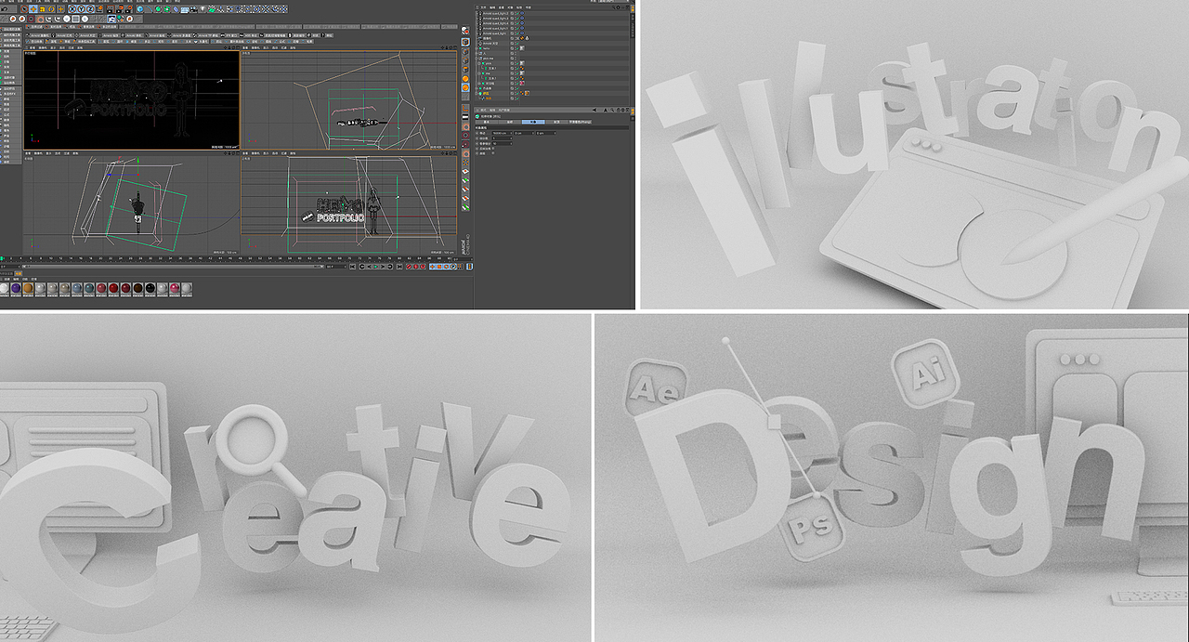The image size is (1189, 642).
Task: Toggle the Rotation keyframe channel button
Action: [446, 267]
